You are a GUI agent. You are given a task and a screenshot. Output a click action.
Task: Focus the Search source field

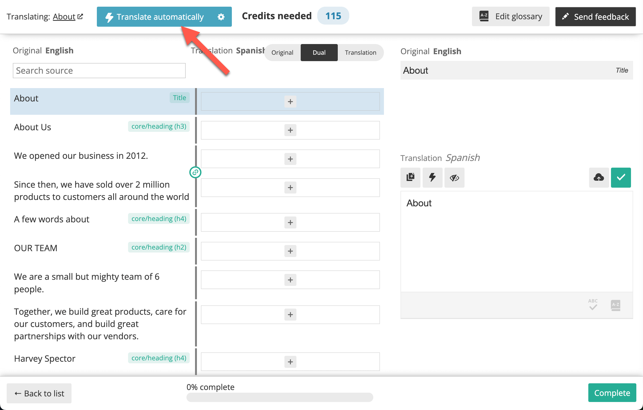99,70
